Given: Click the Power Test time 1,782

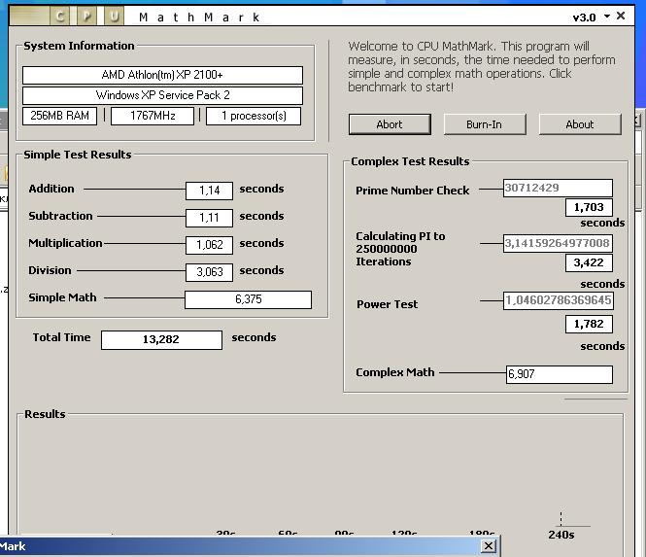Looking at the screenshot, I should point(589,324).
